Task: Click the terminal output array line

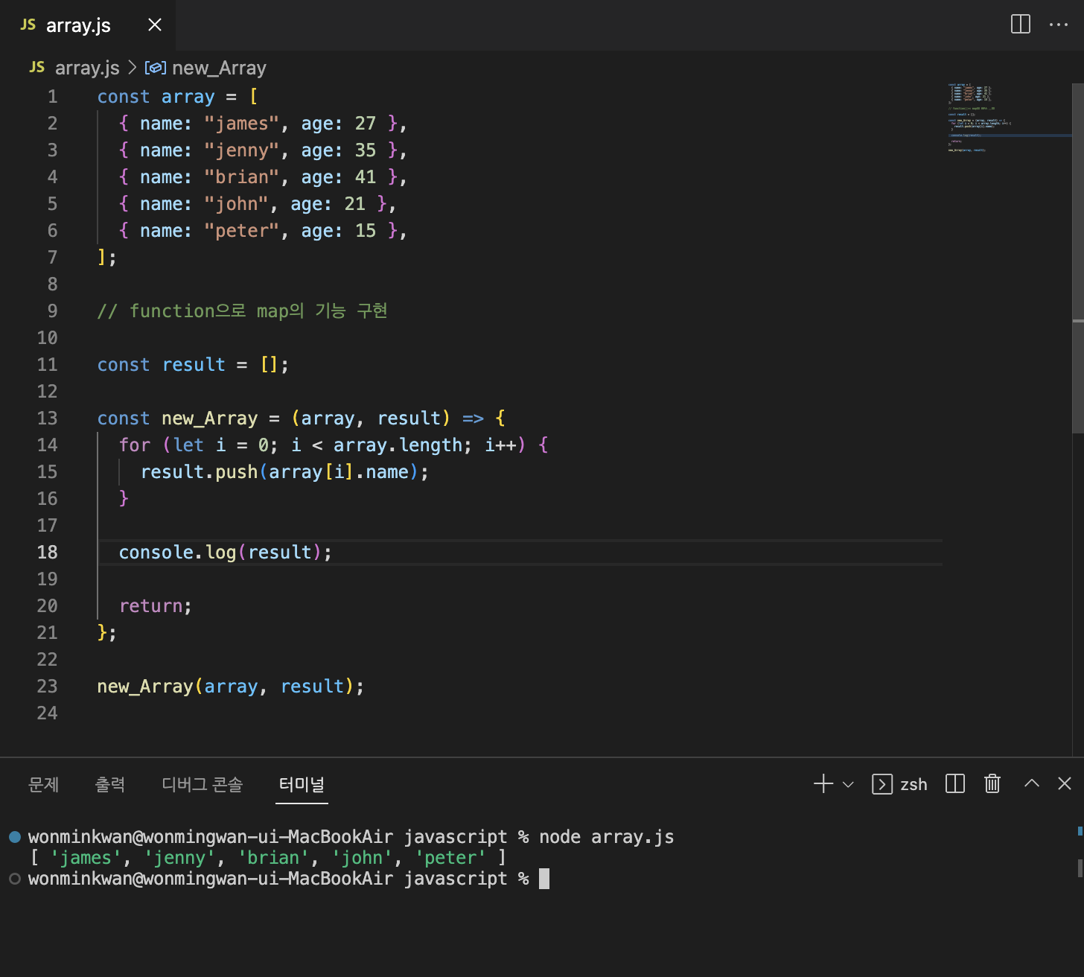Action: pyautogui.click(x=268, y=858)
